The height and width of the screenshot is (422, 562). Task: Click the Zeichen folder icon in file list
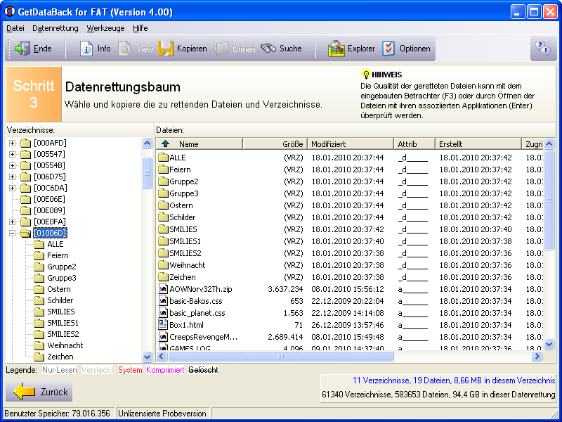(164, 276)
